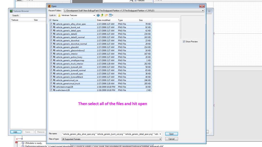Open the Look in folder dropdown
Image resolution: width=262 pixels, height=147 pixels.
point(94,15)
